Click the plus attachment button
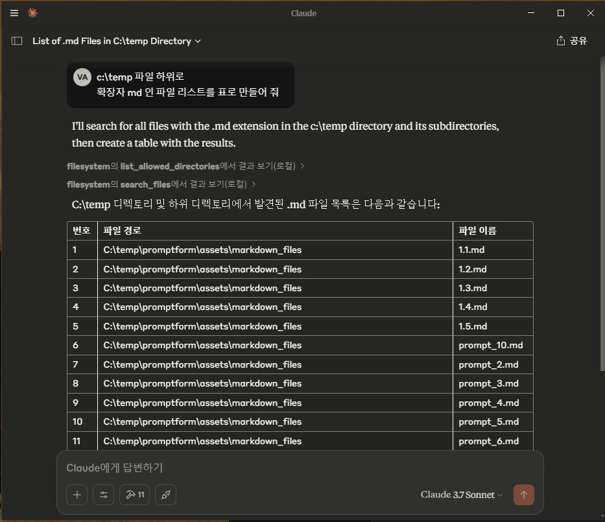 [x=77, y=495]
